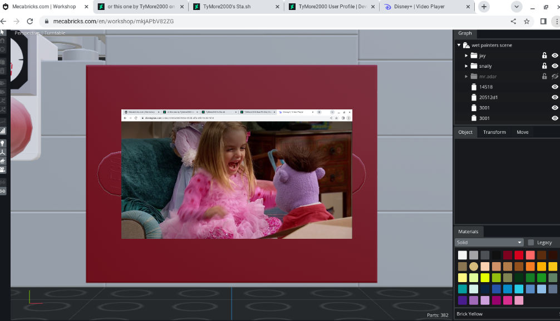Hide the jay folder using eye icon
The image size is (560, 321).
(554, 55)
